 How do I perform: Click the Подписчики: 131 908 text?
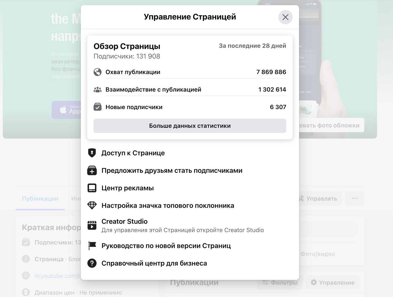point(127,56)
